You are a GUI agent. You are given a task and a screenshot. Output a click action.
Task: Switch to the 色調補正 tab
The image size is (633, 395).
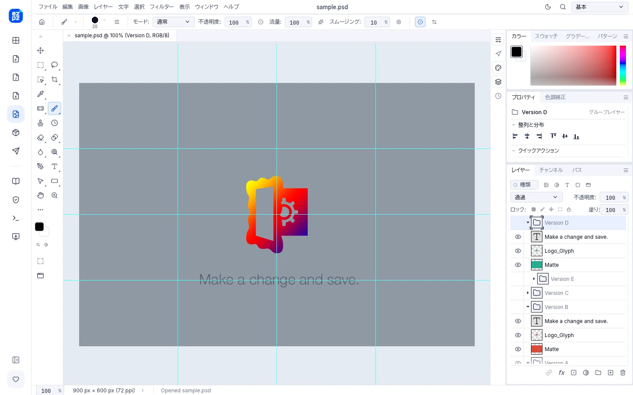click(x=555, y=97)
